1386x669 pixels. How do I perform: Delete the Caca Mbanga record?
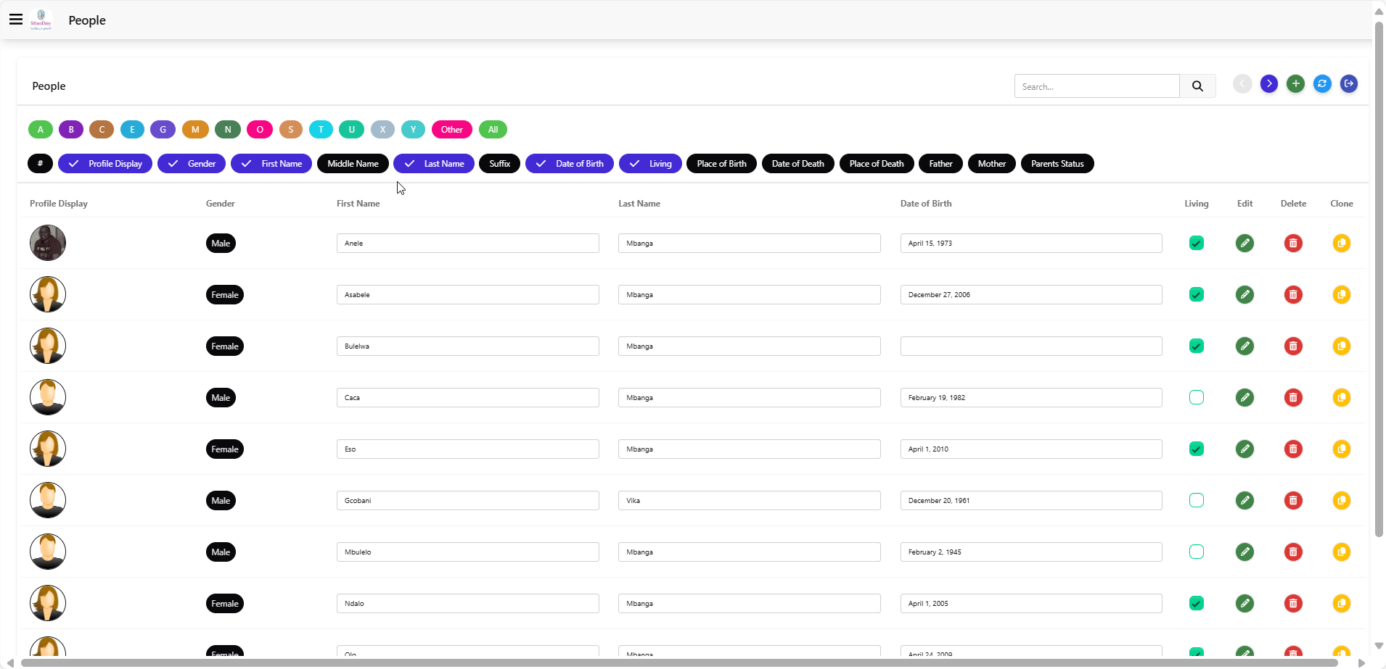coord(1293,397)
